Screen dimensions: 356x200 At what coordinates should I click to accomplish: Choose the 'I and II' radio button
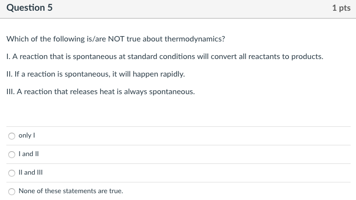pos(12,155)
